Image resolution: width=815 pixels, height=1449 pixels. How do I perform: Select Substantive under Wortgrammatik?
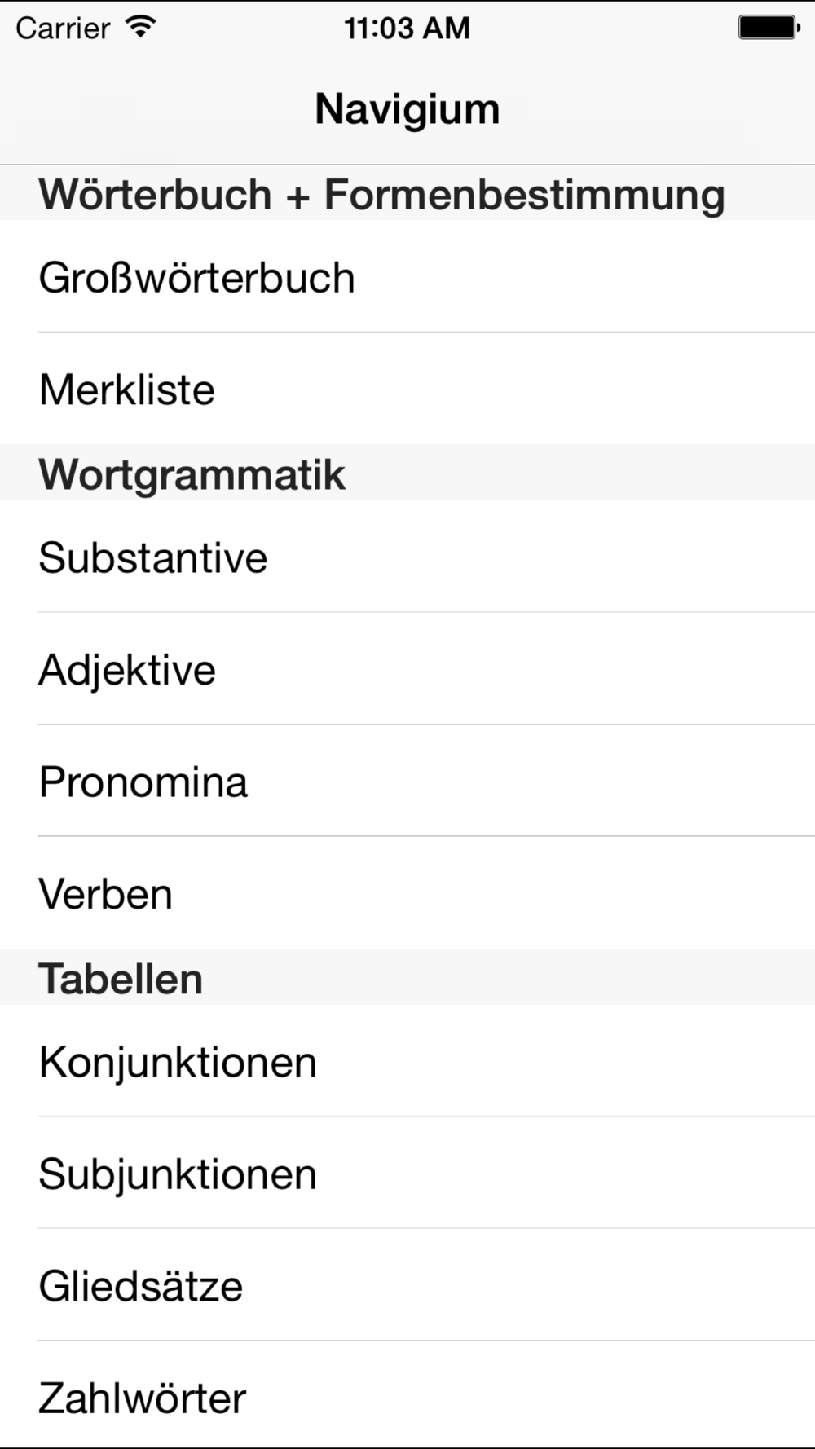coord(407,557)
